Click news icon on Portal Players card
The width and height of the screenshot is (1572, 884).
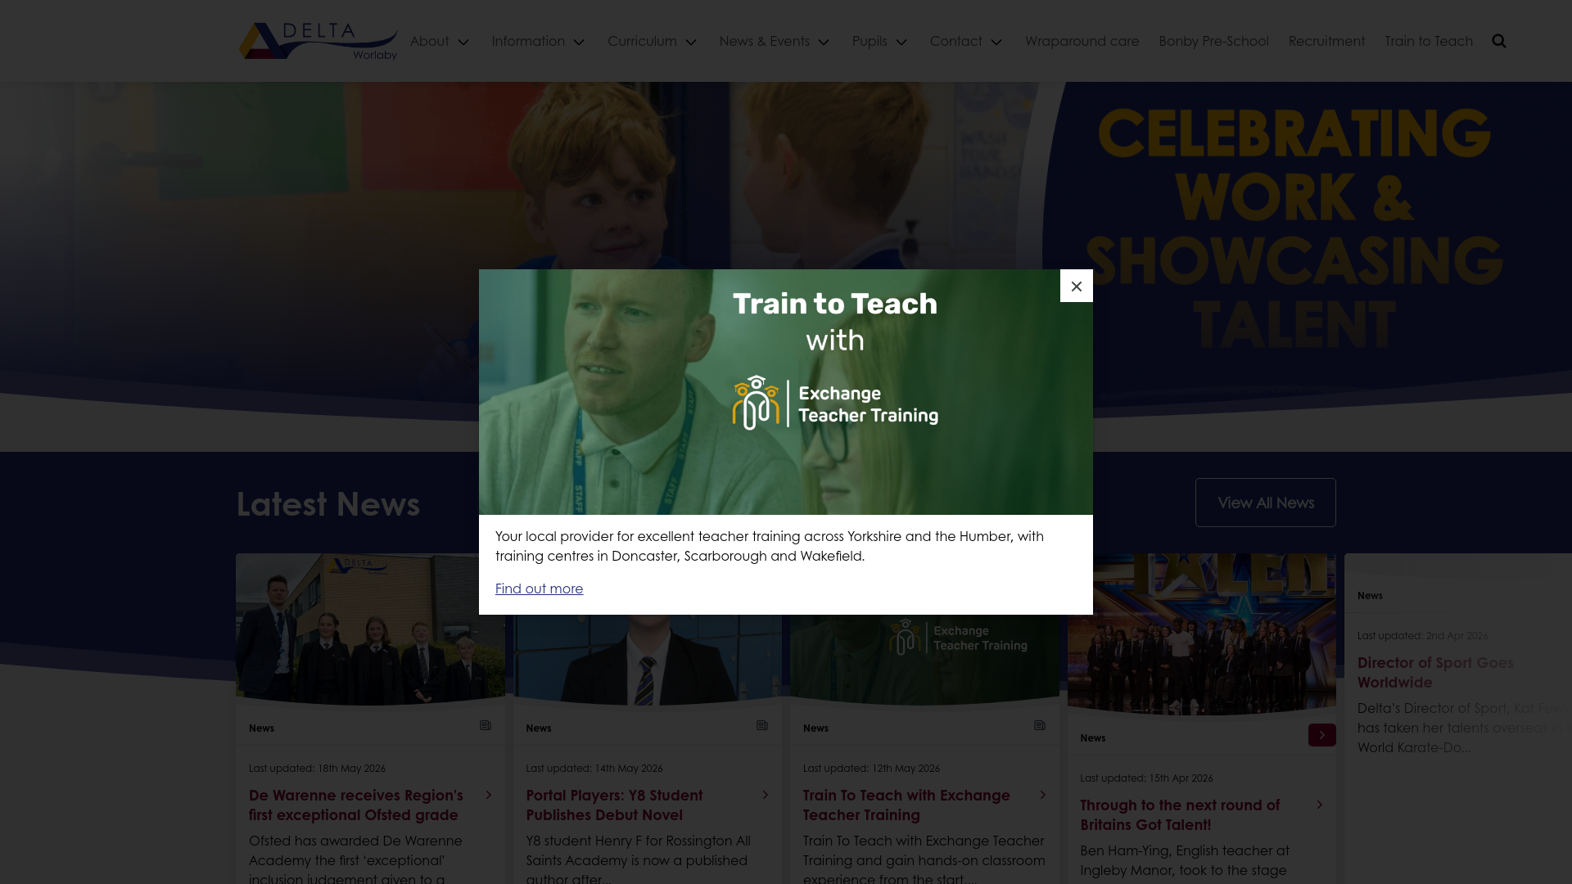click(762, 725)
